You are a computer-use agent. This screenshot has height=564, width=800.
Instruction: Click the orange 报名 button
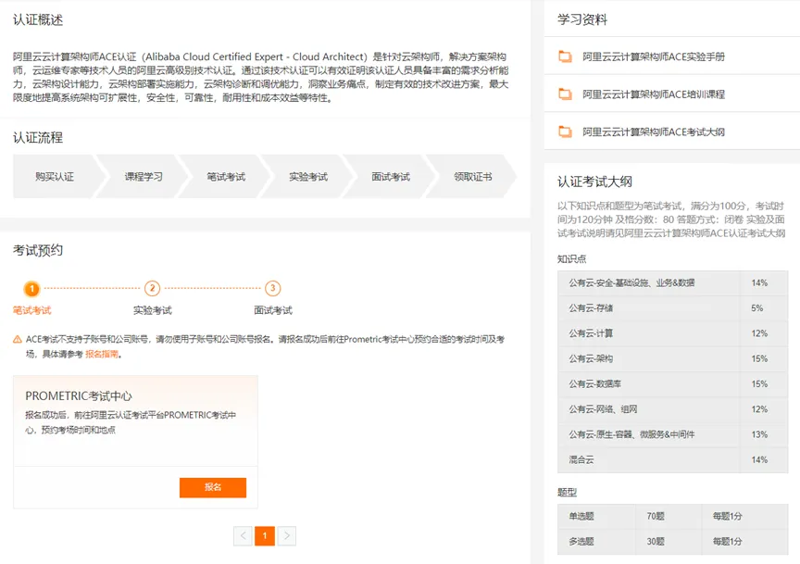click(213, 487)
